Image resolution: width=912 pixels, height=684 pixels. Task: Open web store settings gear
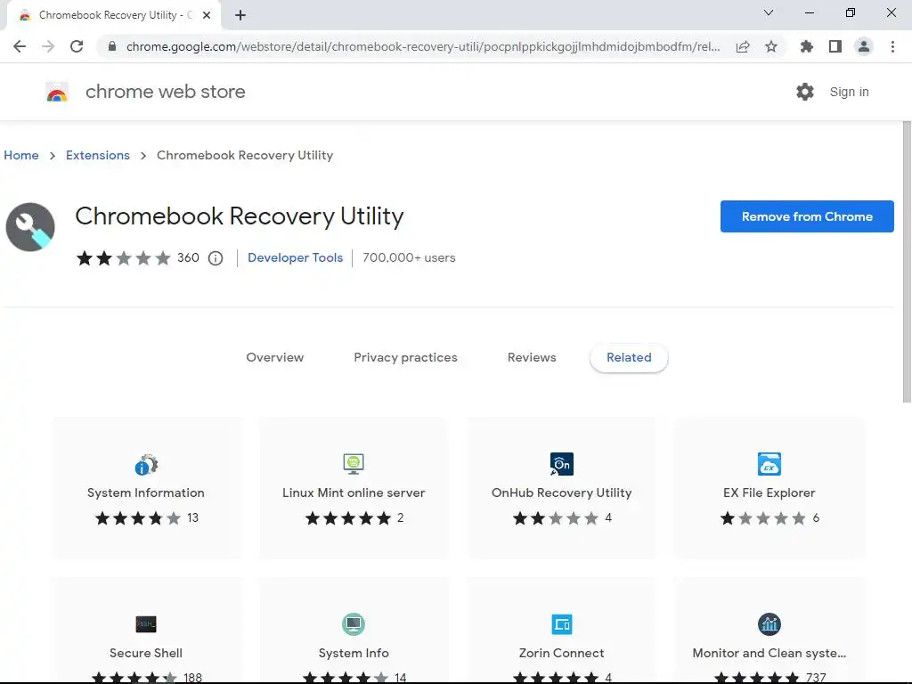point(805,92)
